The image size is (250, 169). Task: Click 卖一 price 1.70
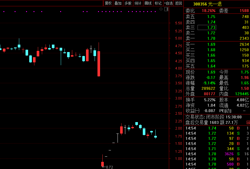[211, 38]
